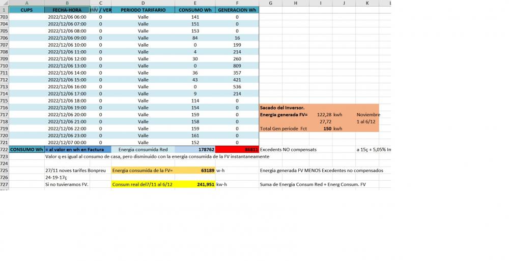Screen dimensions: 509x261
Task: Select generation value 16 in row 706
Action: (x=237, y=38)
